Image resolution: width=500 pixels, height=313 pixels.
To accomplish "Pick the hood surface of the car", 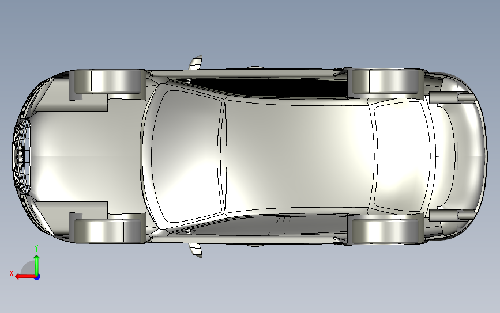I will pos(86,156).
